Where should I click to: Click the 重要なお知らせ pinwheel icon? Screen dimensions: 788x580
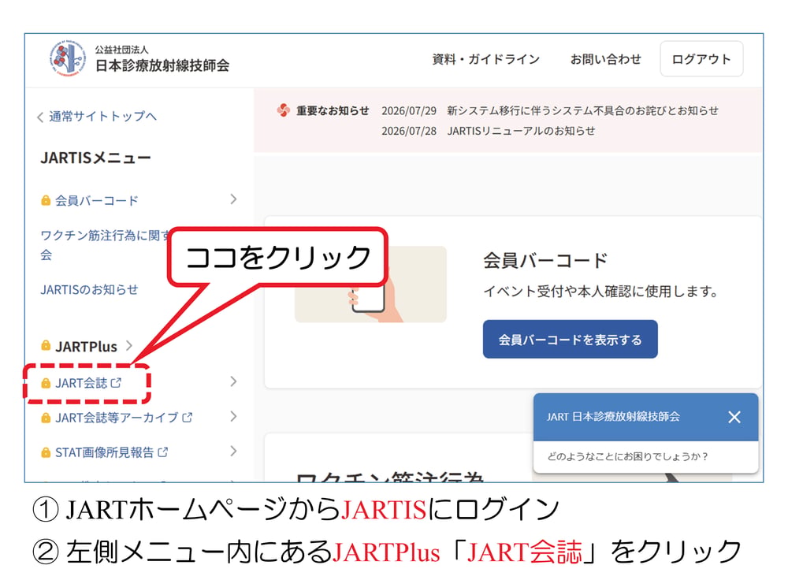pos(284,110)
